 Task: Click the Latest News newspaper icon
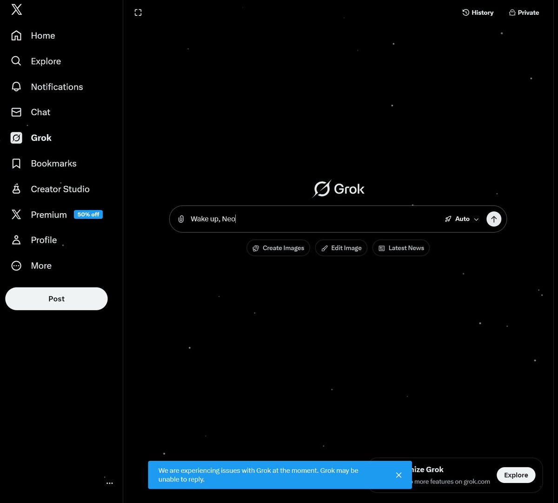382,248
